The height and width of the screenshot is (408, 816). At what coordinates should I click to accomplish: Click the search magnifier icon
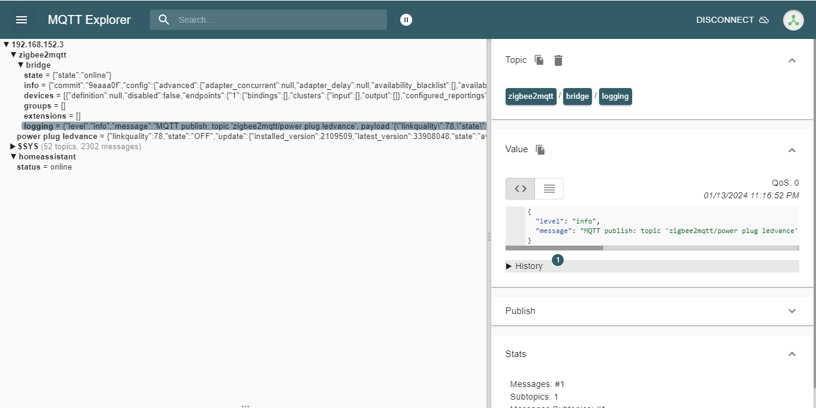click(164, 20)
